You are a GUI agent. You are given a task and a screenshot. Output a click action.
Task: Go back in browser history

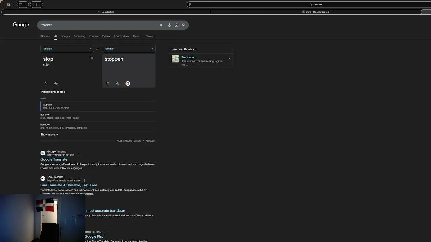[x=33, y=4]
